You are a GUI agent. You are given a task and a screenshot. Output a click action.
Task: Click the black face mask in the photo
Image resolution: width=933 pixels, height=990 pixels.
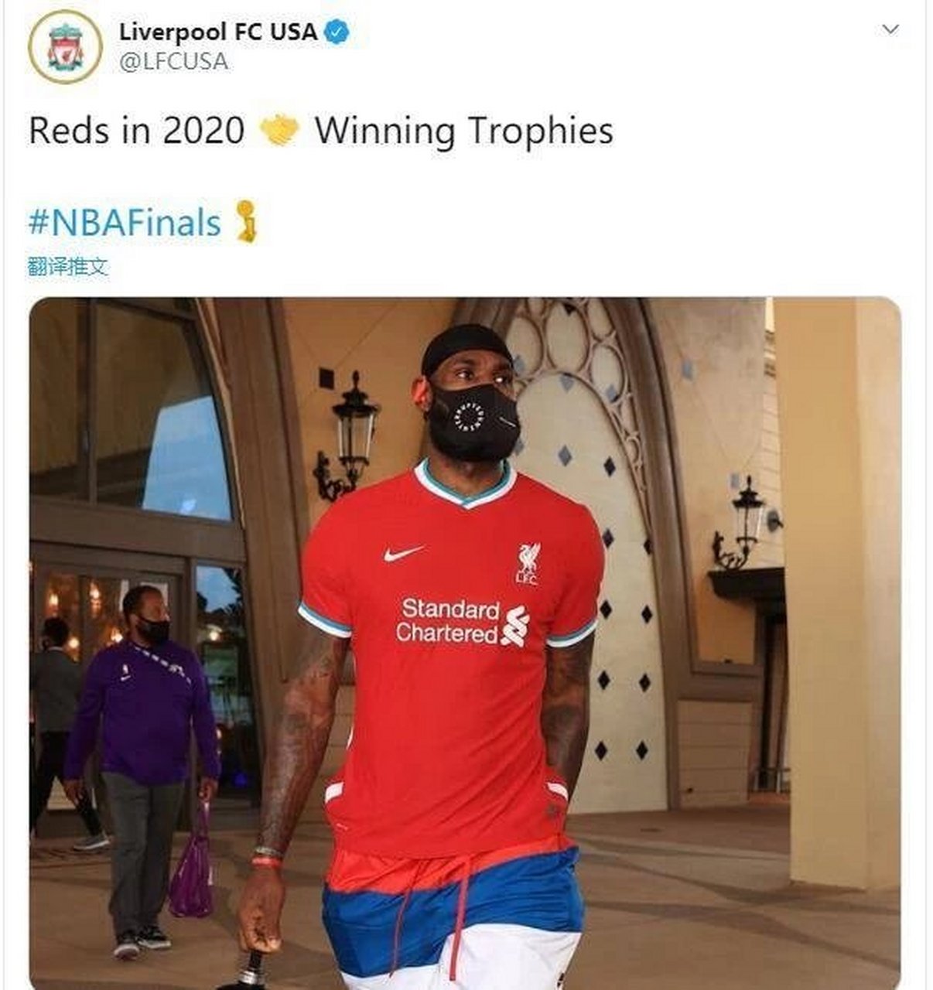point(474,422)
